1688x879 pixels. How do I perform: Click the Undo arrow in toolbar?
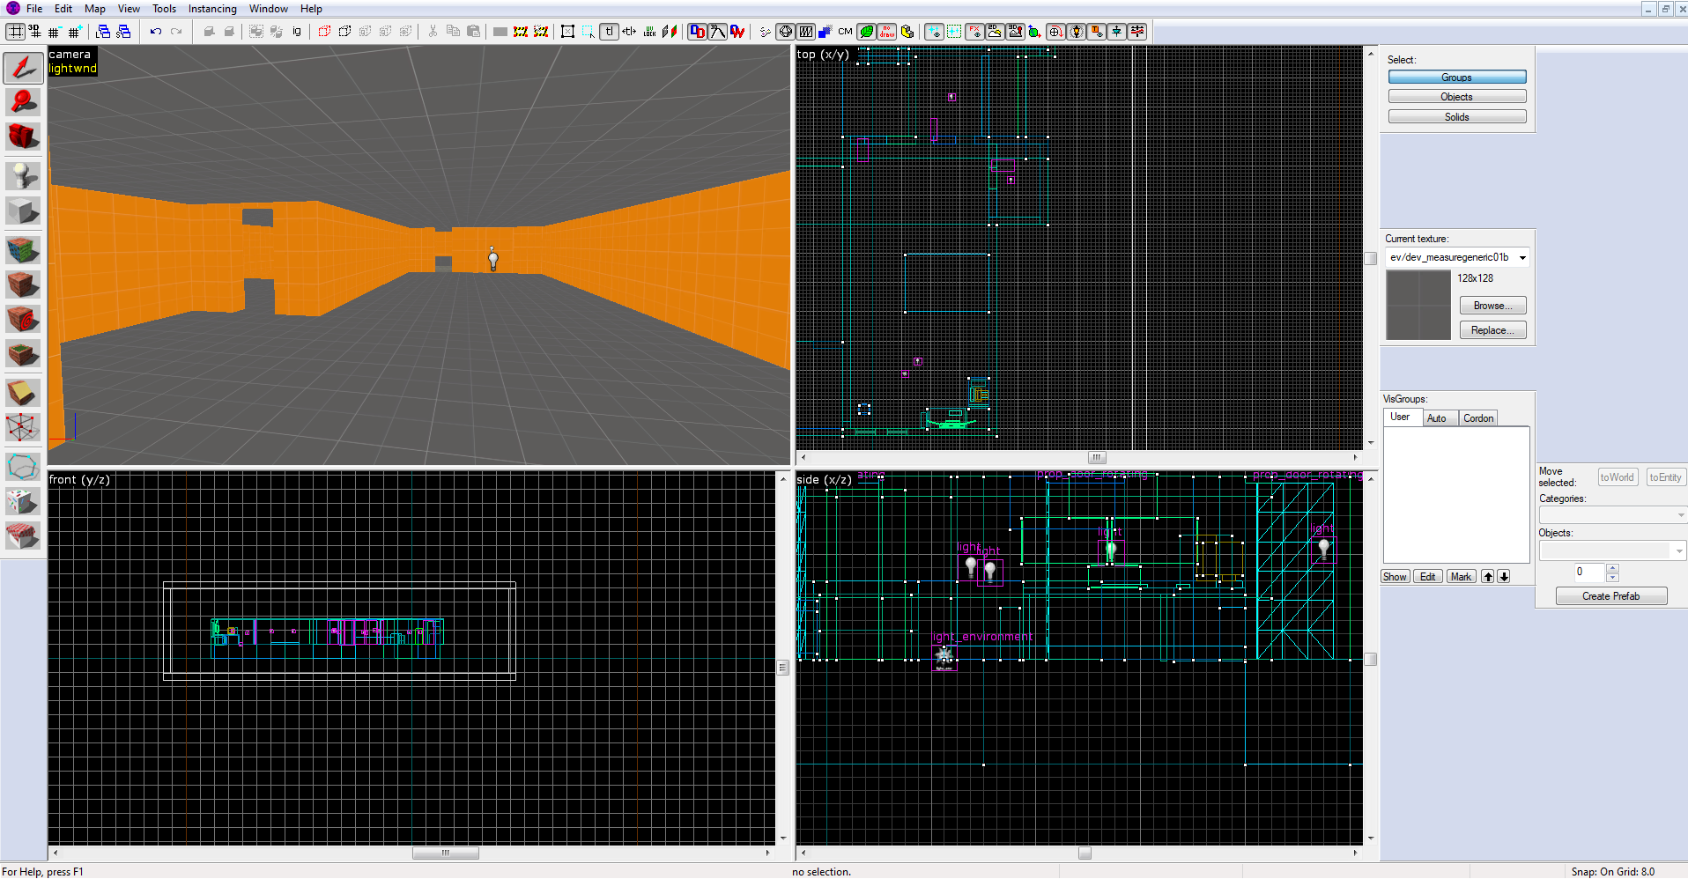coord(156,32)
